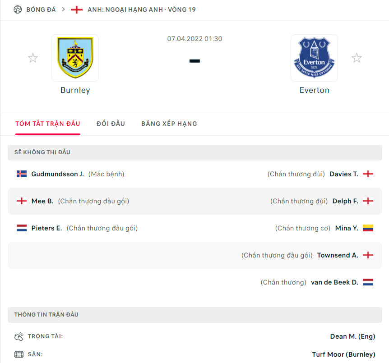This screenshot has height=363, width=389.
Task: Click the referee whistle icon
Action: coord(19,336)
